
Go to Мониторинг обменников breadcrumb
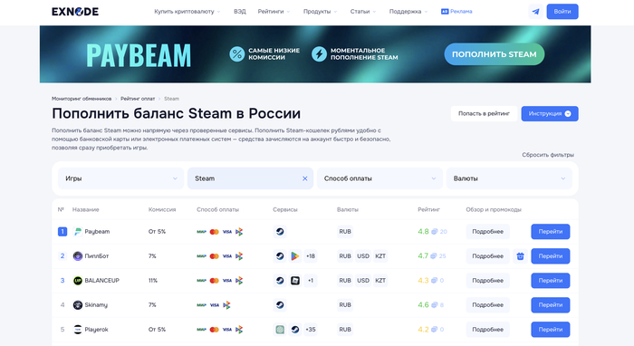point(82,99)
